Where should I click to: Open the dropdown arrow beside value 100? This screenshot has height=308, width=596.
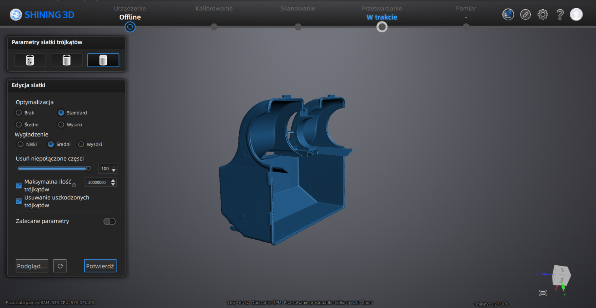[114, 169]
